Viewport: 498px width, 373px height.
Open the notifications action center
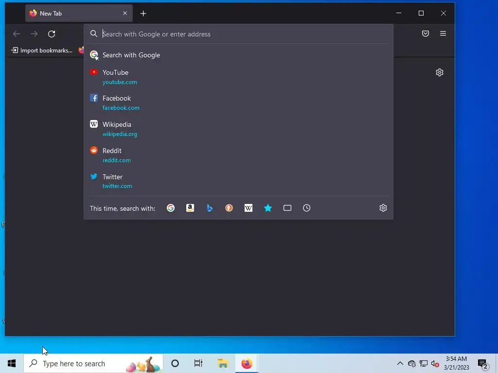click(x=483, y=364)
